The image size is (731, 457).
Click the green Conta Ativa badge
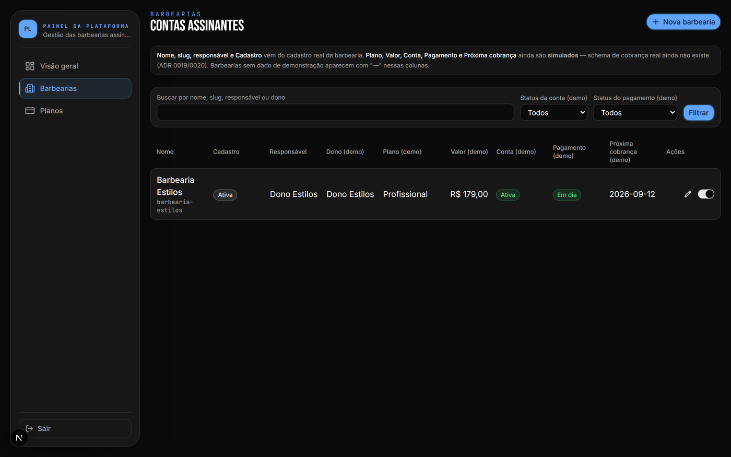[x=508, y=195]
